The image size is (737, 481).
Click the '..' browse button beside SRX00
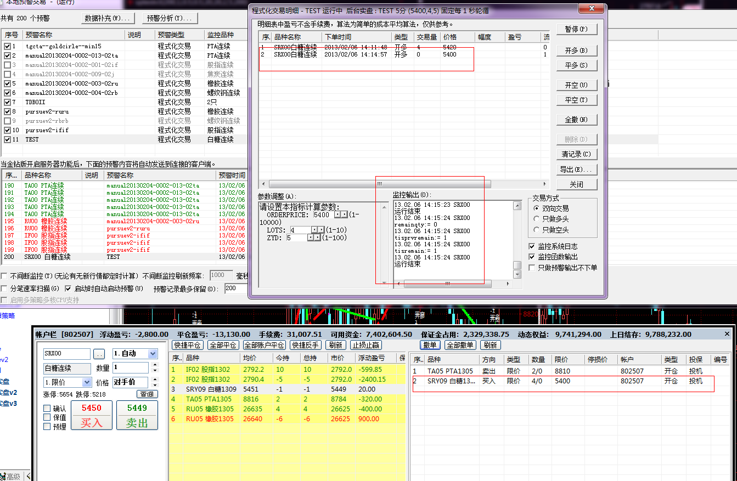(x=99, y=354)
